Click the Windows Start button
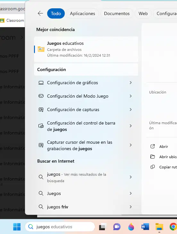This screenshot has height=234, width=177. pos(17,227)
